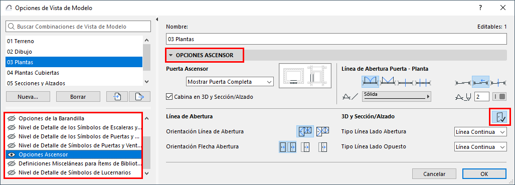Toggle eye for Símbolos de Lucernarios row
Viewport: 515px width, 185px height.
12,172
